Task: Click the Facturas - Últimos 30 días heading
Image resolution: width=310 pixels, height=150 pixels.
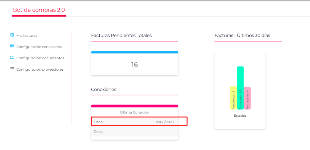Action: pyautogui.click(x=242, y=35)
